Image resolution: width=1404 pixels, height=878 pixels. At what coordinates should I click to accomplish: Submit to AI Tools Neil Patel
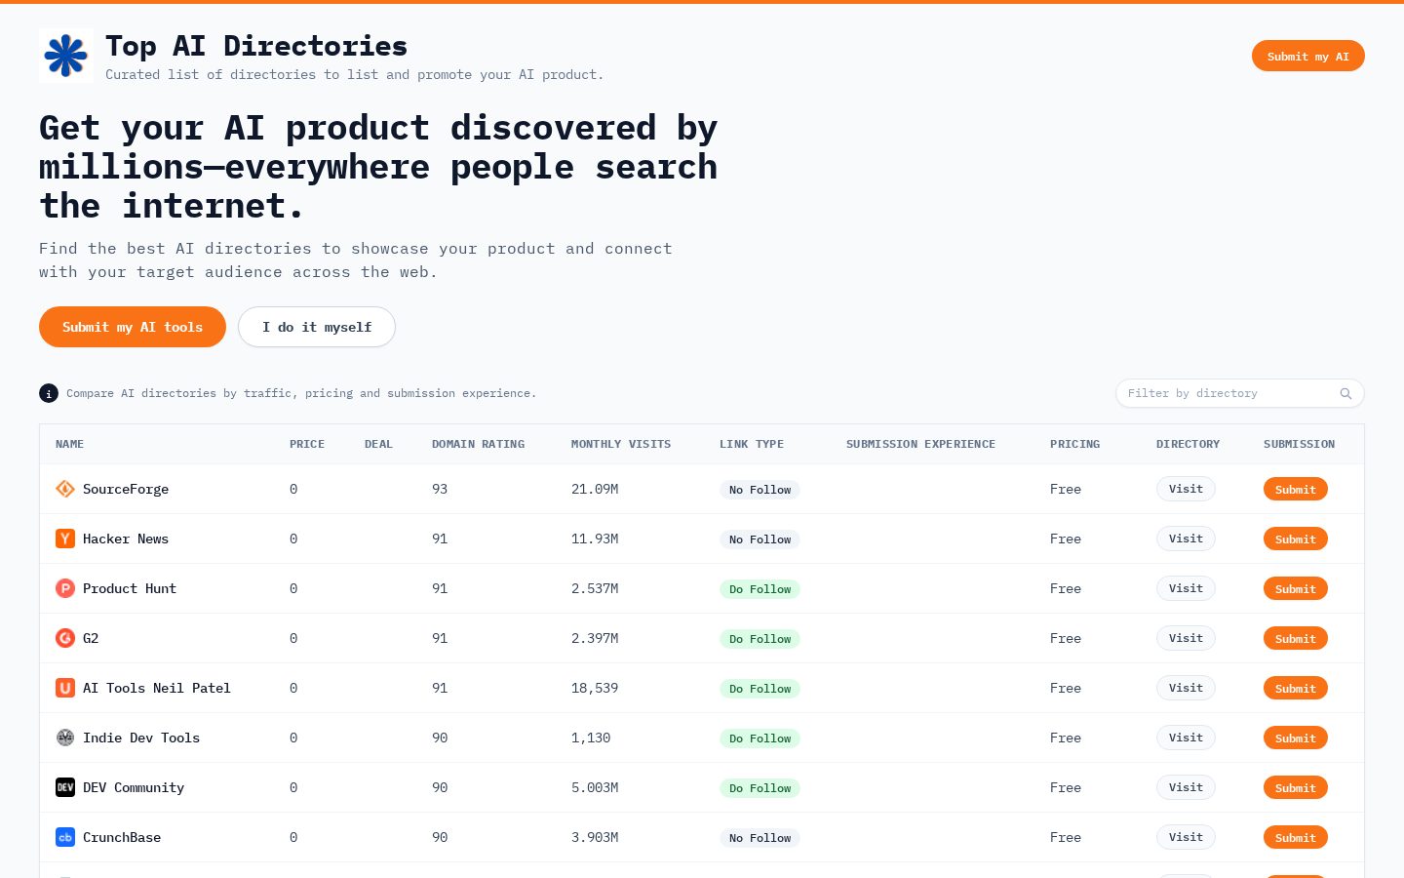[1295, 688]
